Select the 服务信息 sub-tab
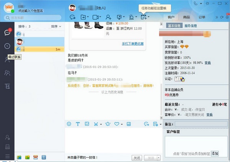230x162 pixels. [191, 26]
